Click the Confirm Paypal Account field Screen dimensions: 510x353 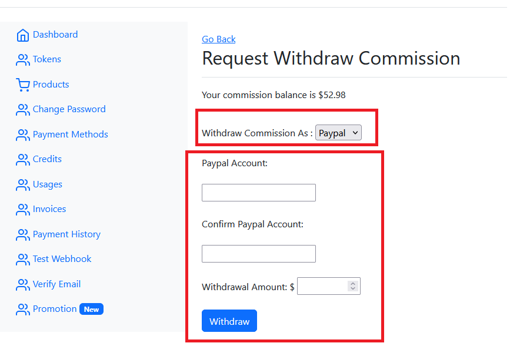tap(259, 254)
